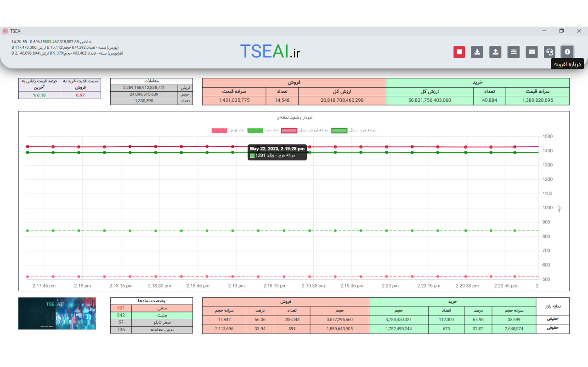Click the حقوقی row label
588x367 pixels.
(553, 329)
